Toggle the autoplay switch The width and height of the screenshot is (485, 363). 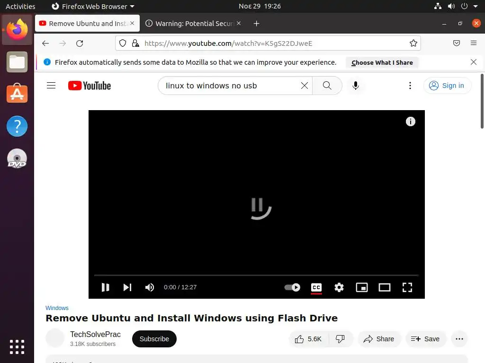292,287
